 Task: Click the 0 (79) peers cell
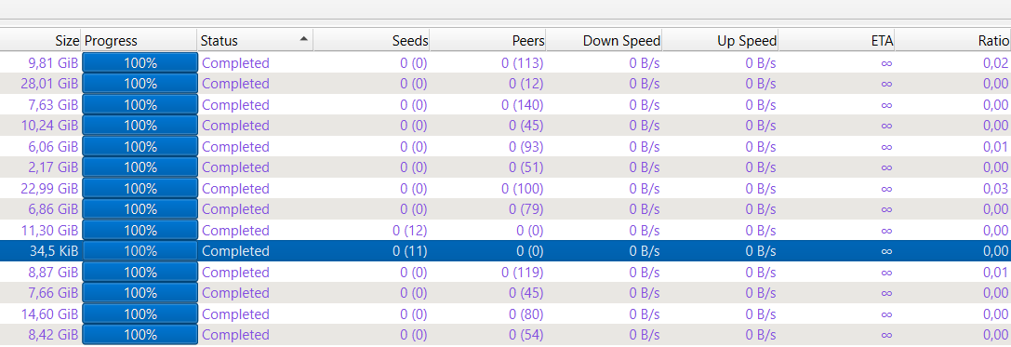525,209
